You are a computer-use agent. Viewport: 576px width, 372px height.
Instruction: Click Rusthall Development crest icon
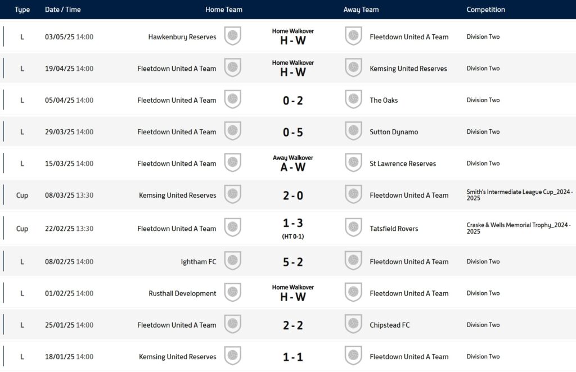[232, 292]
